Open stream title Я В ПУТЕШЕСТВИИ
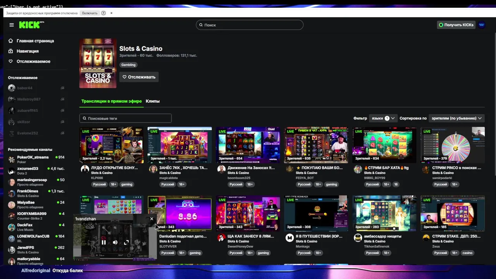Viewport: 496px width, 279px height. tap(319, 236)
